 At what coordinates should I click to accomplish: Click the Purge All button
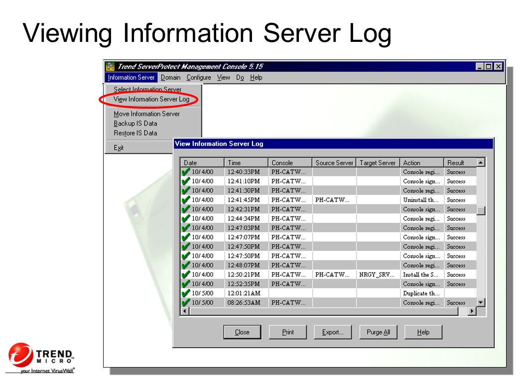point(378,332)
